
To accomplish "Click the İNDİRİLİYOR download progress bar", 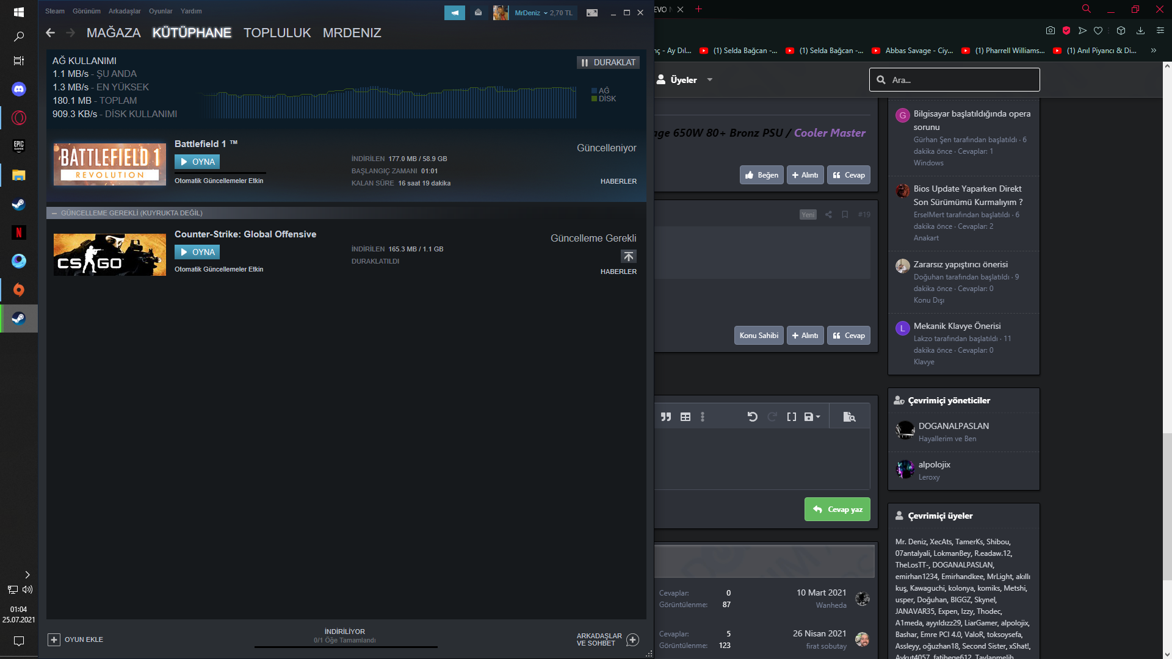I will (345, 646).
